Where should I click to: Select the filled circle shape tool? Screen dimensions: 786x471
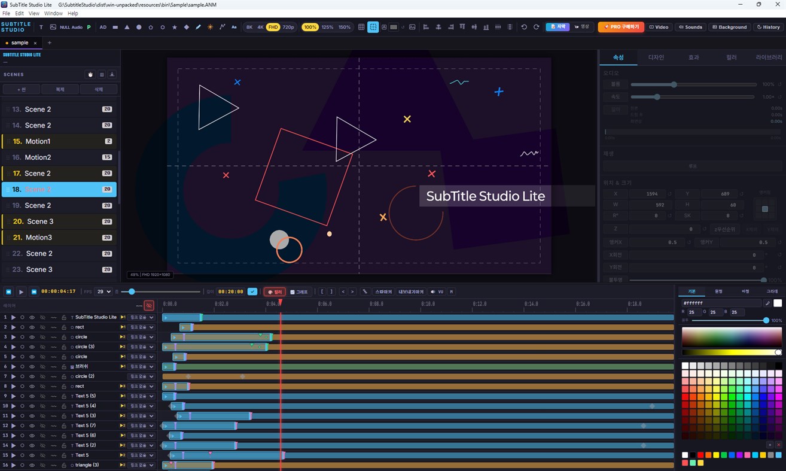(x=139, y=27)
